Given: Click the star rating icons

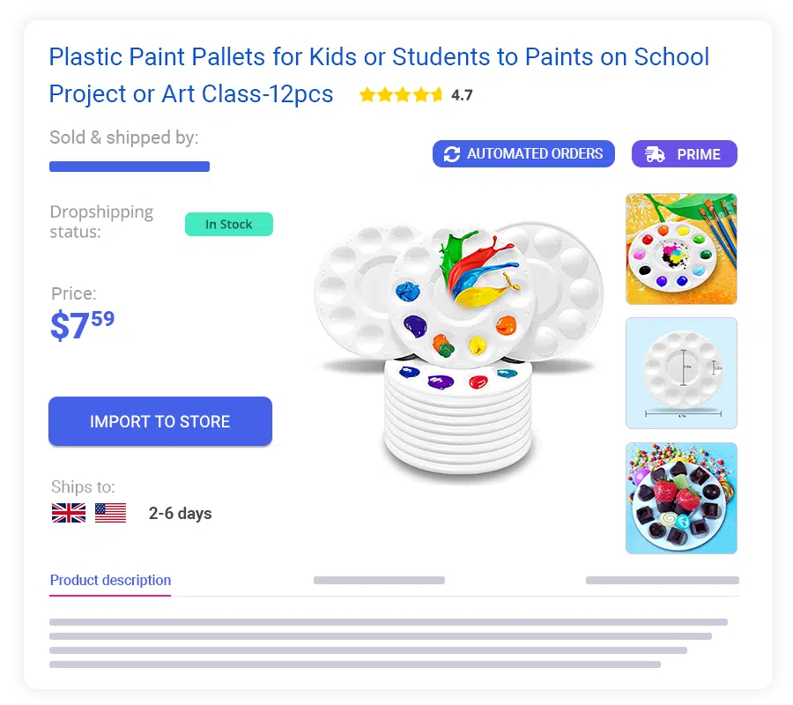Looking at the screenshot, I should (x=401, y=94).
